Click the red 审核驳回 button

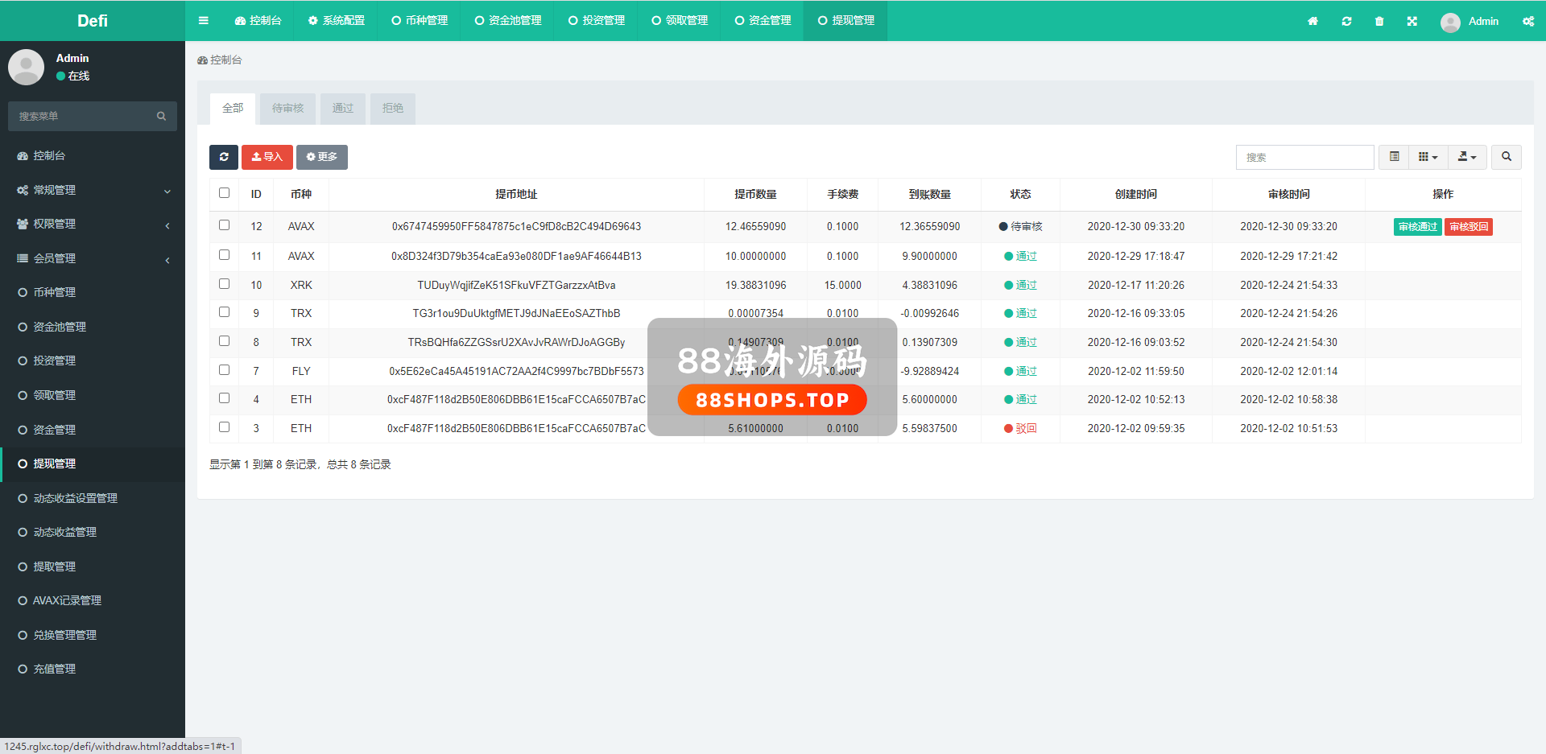click(x=1469, y=227)
